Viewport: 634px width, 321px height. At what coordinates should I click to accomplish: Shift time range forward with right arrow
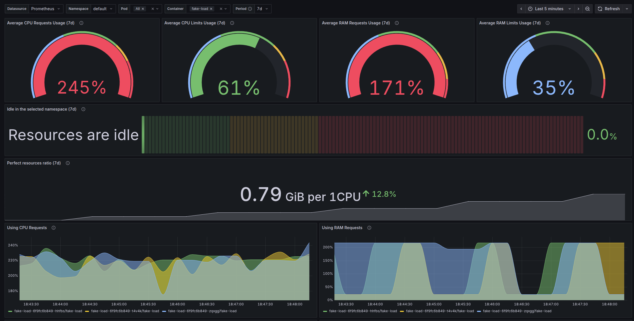578,9
